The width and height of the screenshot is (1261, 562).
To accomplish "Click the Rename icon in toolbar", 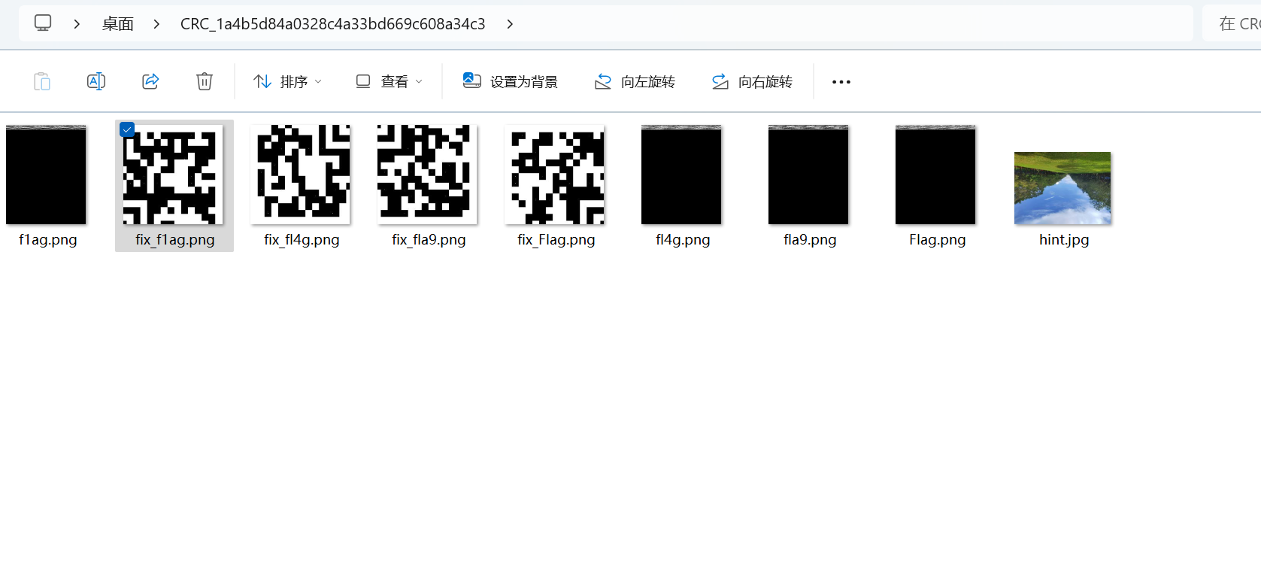I will [96, 81].
